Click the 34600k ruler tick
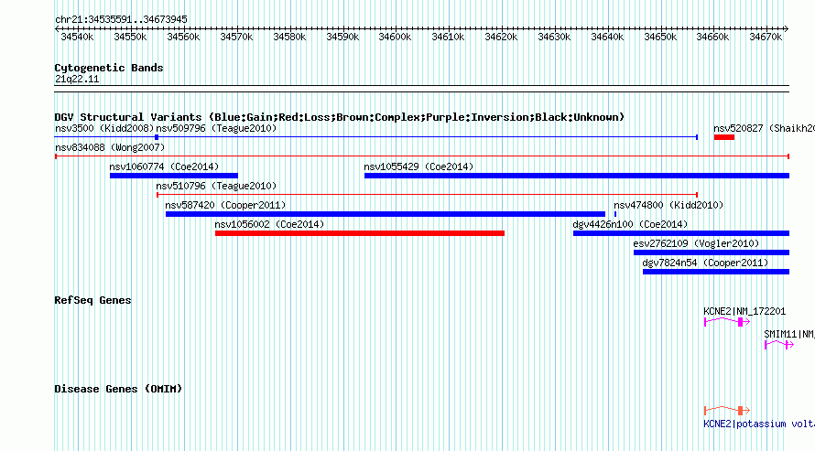The image size is (815, 451). pyautogui.click(x=395, y=37)
